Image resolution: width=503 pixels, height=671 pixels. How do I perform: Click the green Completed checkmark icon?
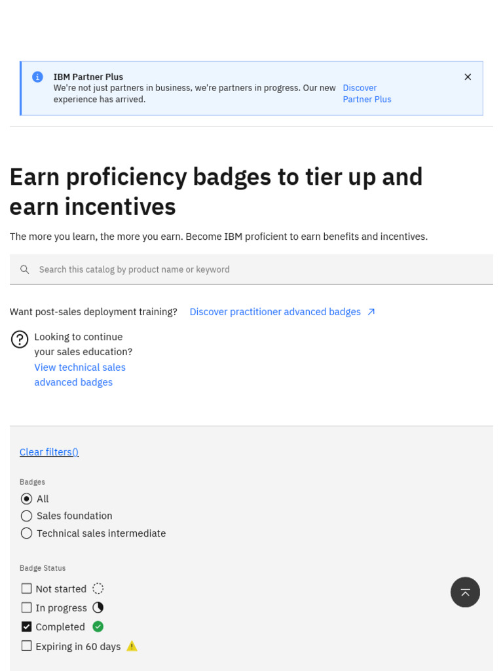click(x=98, y=626)
